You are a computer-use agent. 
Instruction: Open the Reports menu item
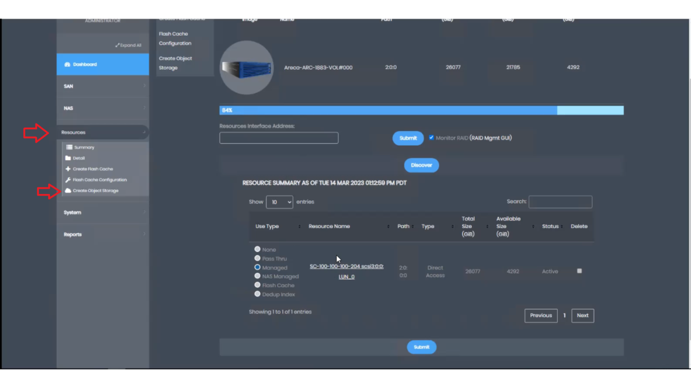point(72,234)
